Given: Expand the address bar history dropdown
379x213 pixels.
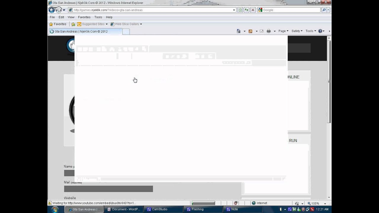Looking at the screenshot, I should point(234,10).
